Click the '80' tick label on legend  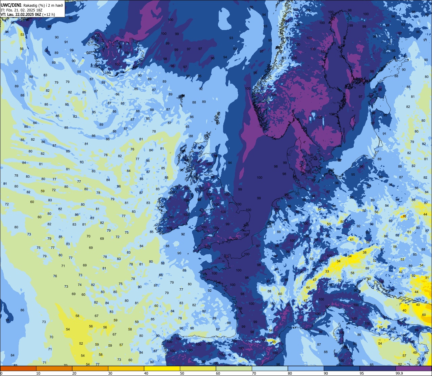coord(290,373)
